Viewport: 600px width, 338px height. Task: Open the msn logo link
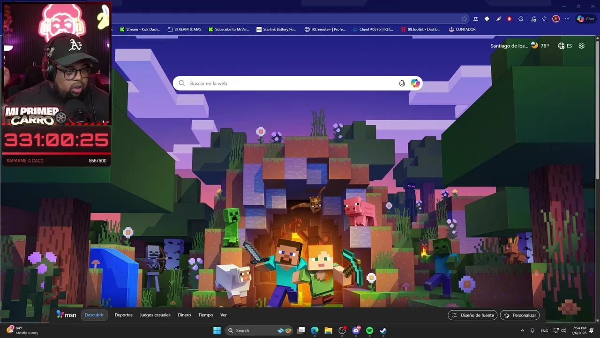coord(66,315)
